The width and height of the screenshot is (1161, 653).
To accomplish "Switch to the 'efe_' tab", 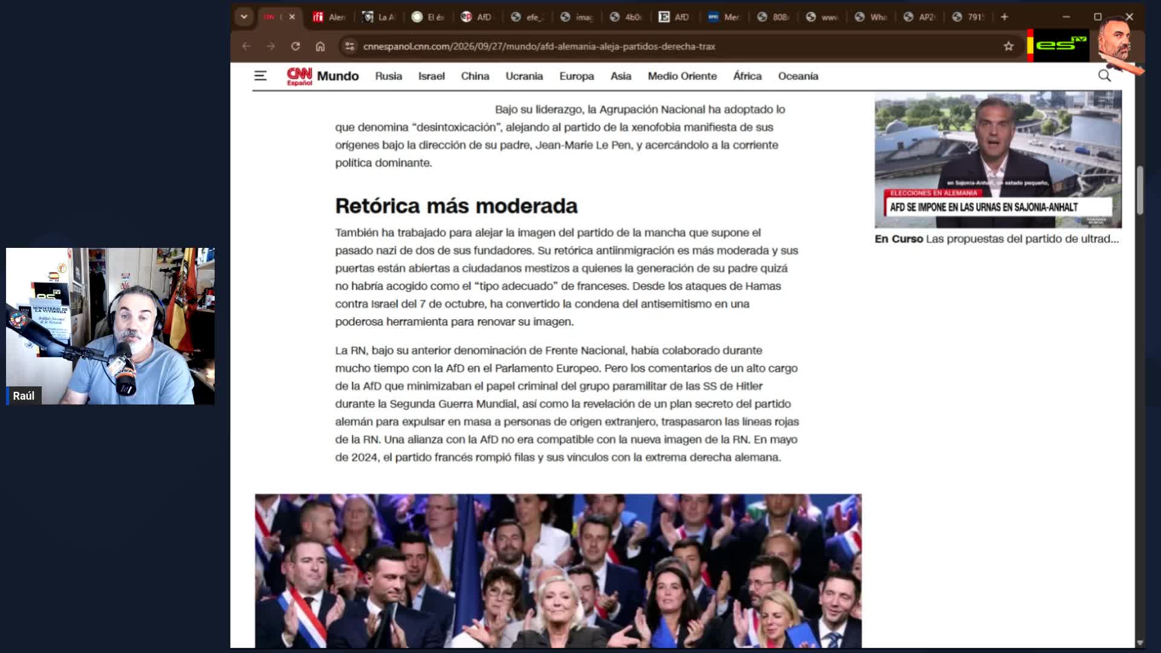I will (527, 17).
